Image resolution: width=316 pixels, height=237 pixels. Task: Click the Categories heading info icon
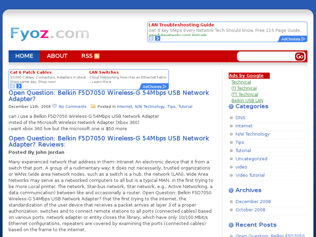[x=231, y=107]
